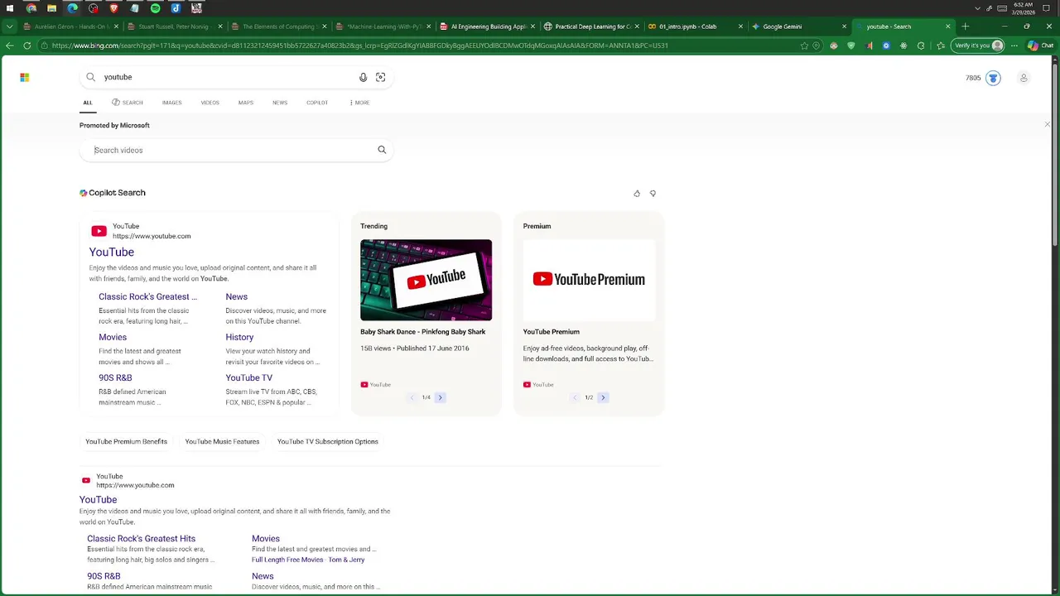Switch to the VIDEOS tab
Image resolution: width=1060 pixels, height=596 pixels.
(x=210, y=103)
